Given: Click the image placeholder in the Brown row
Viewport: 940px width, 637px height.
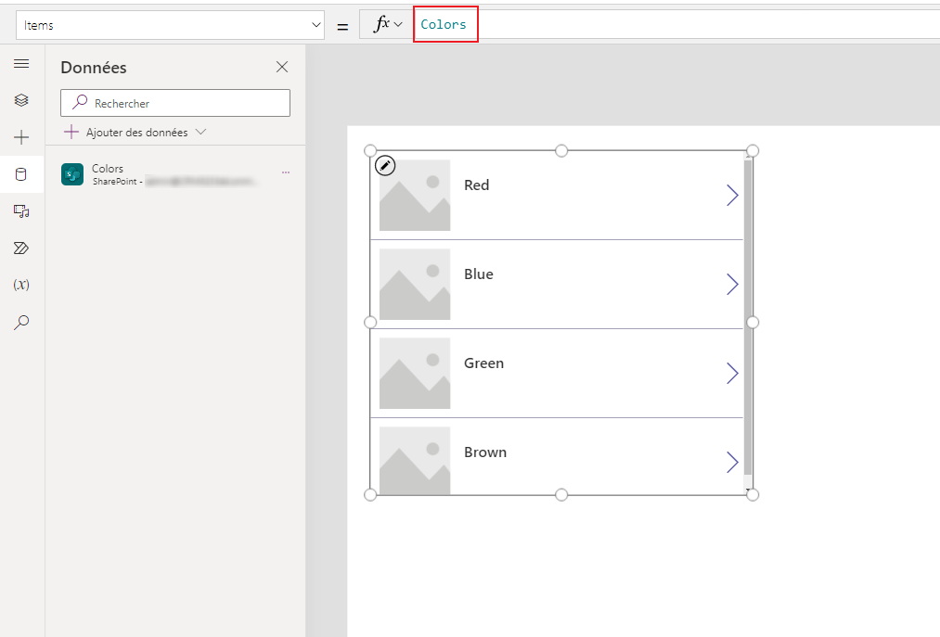Looking at the screenshot, I should pyautogui.click(x=415, y=461).
